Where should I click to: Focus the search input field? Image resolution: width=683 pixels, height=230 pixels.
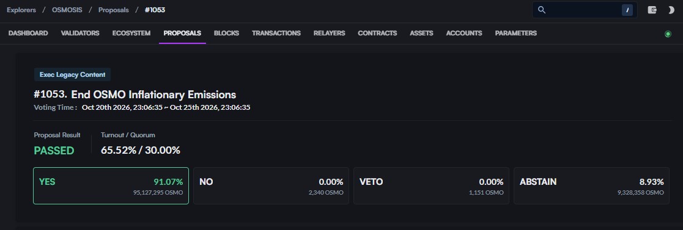pos(585,10)
